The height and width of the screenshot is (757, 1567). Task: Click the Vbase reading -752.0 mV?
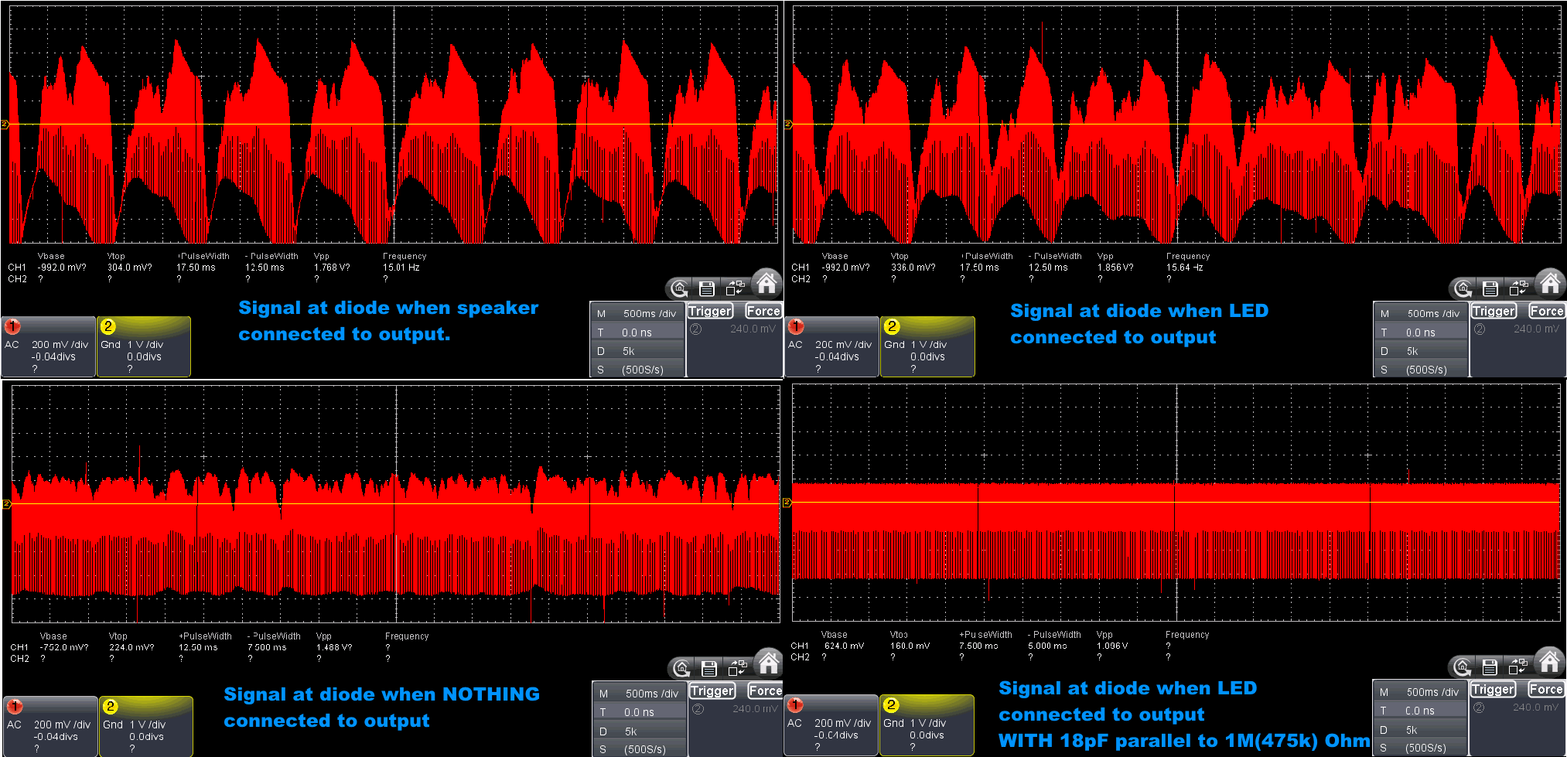pos(64,647)
